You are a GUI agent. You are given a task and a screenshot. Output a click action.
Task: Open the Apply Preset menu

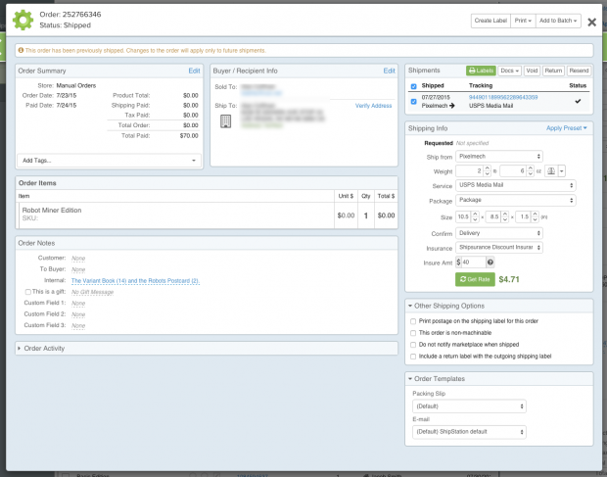point(567,128)
